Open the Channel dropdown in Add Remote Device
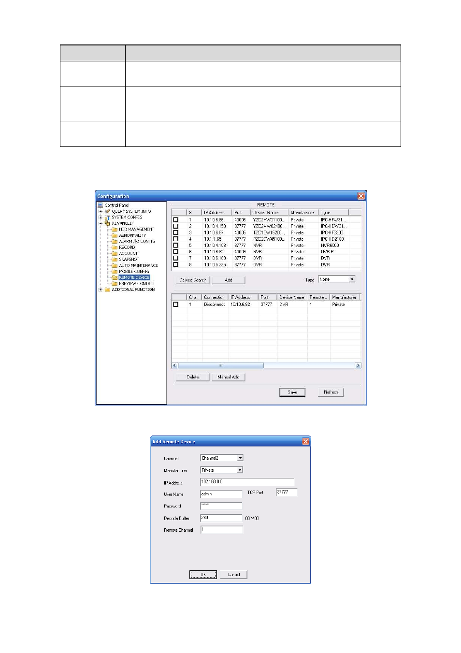461x653 pixels. (x=240, y=458)
